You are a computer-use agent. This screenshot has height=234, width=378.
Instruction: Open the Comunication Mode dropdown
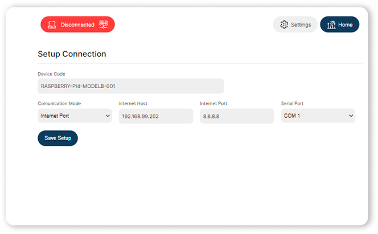[75, 116]
